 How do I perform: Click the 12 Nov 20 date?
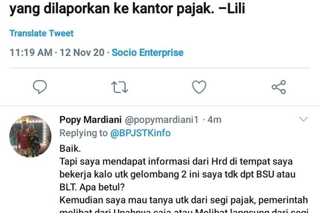82,52
